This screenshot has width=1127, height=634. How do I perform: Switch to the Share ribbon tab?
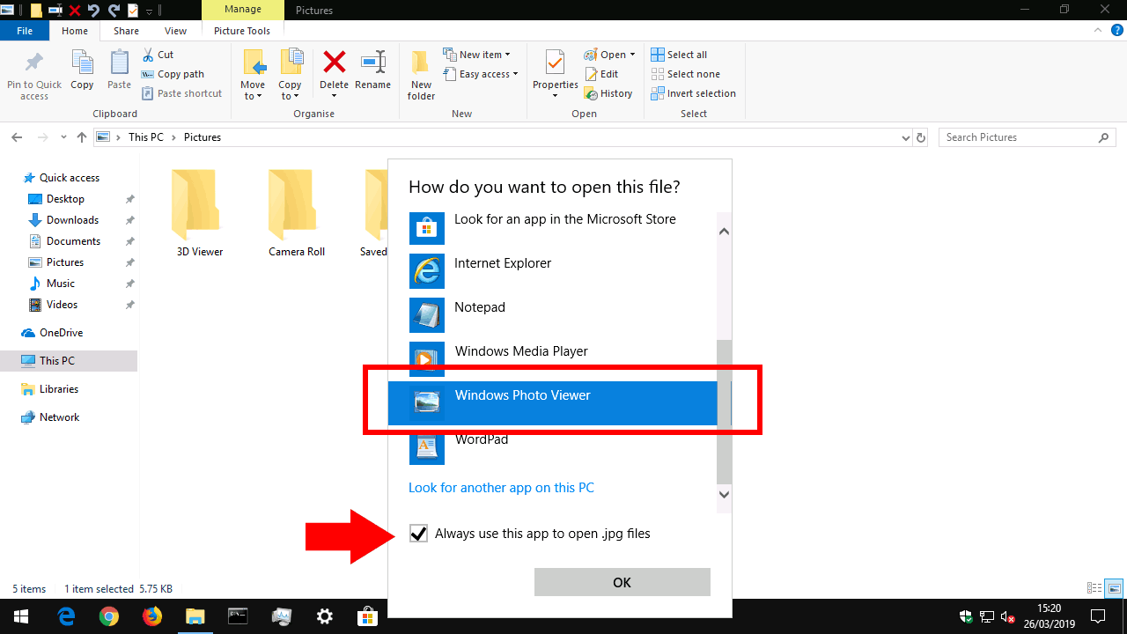pyautogui.click(x=126, y=31)
